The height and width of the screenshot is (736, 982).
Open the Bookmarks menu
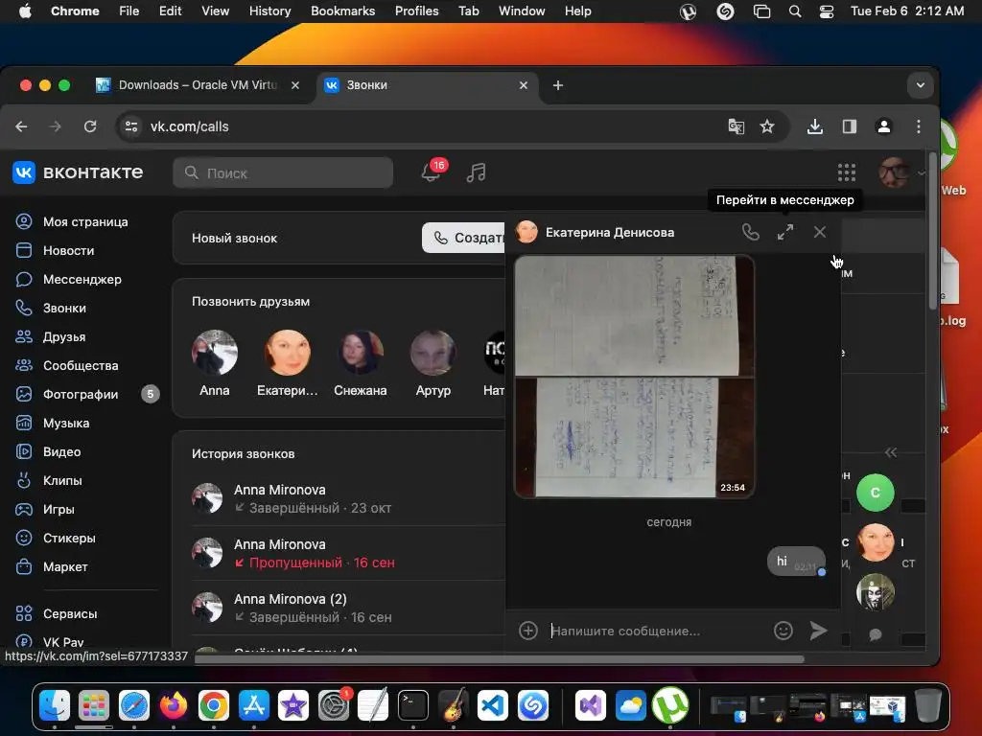(x=342, y=11)
